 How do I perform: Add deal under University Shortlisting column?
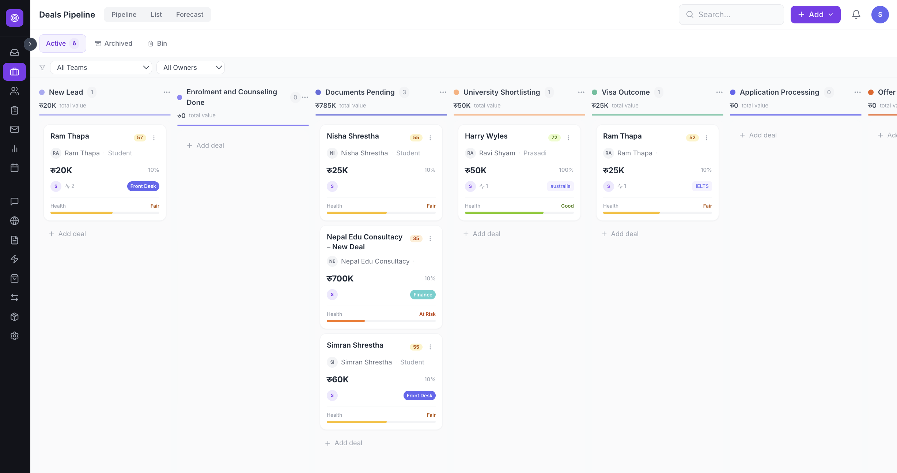point(482,234)
